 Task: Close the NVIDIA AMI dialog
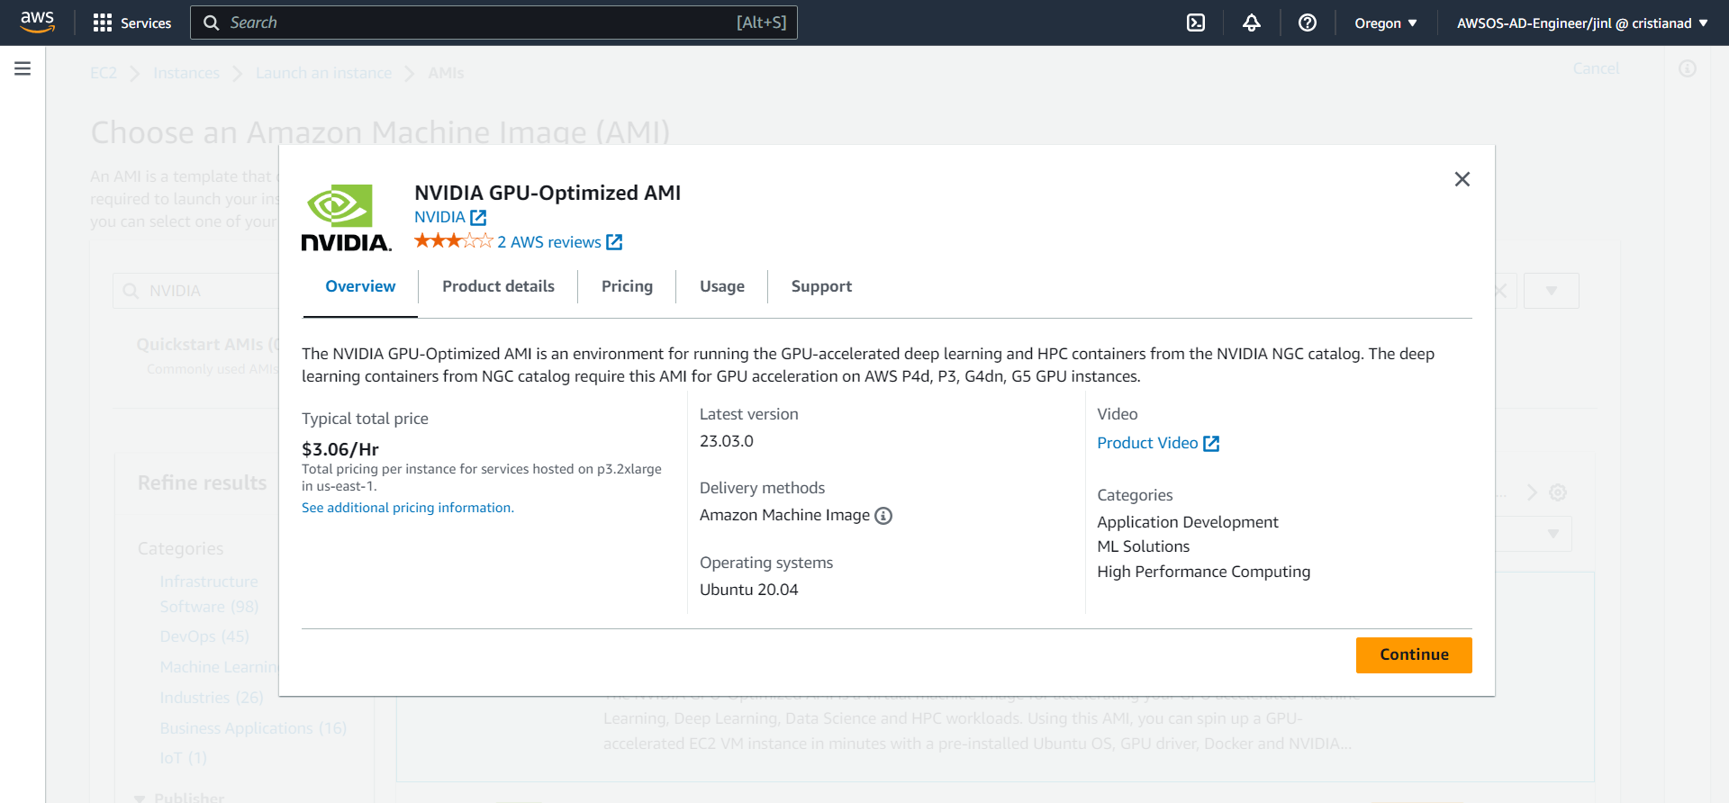[1462, 179]
